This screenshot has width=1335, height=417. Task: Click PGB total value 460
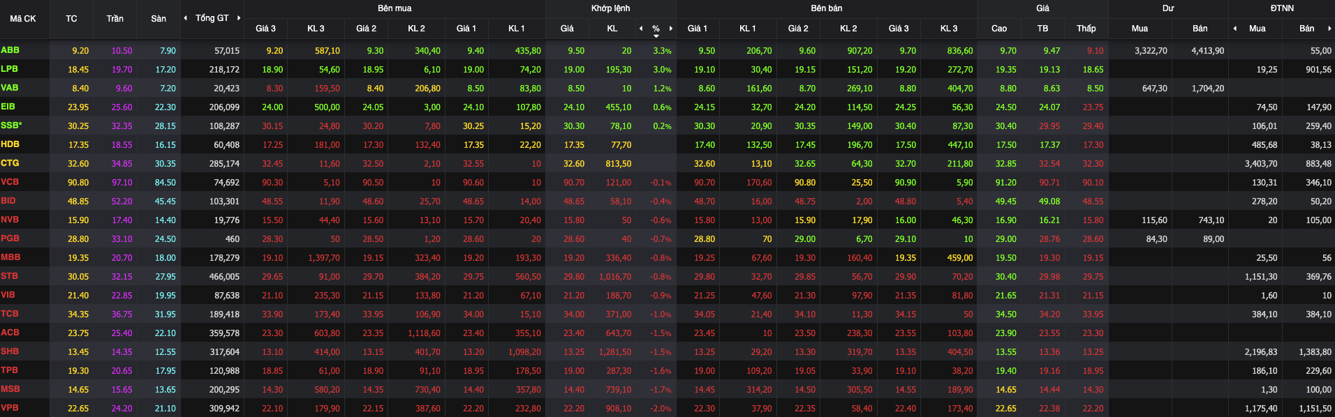coord(233,239)
